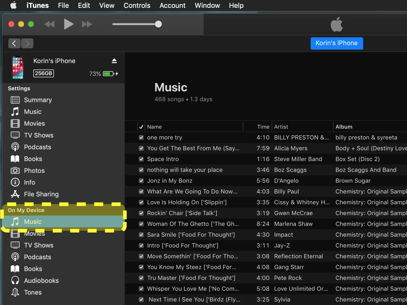Uncheck 'Love Is Holding On' checkbox
This screenshot has height=305, width=407.
141,202
